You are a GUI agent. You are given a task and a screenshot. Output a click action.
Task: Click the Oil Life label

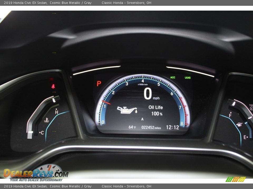point(155,107)
